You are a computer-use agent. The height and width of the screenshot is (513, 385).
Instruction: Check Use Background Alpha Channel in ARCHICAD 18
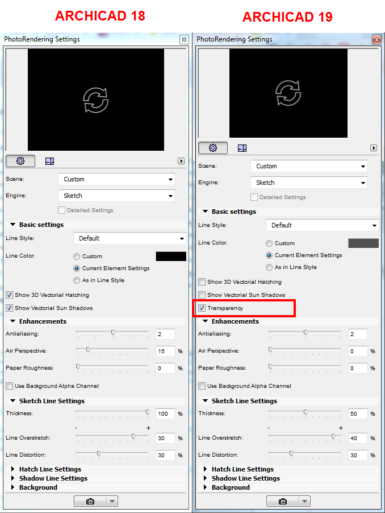10,386
